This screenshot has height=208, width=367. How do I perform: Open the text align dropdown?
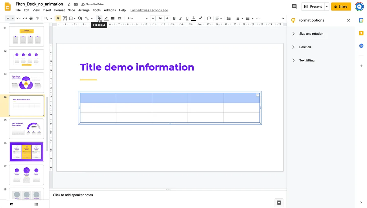click(218, 18)
